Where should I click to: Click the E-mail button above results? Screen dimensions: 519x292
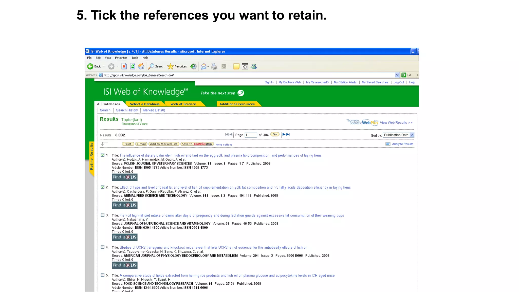141,144
